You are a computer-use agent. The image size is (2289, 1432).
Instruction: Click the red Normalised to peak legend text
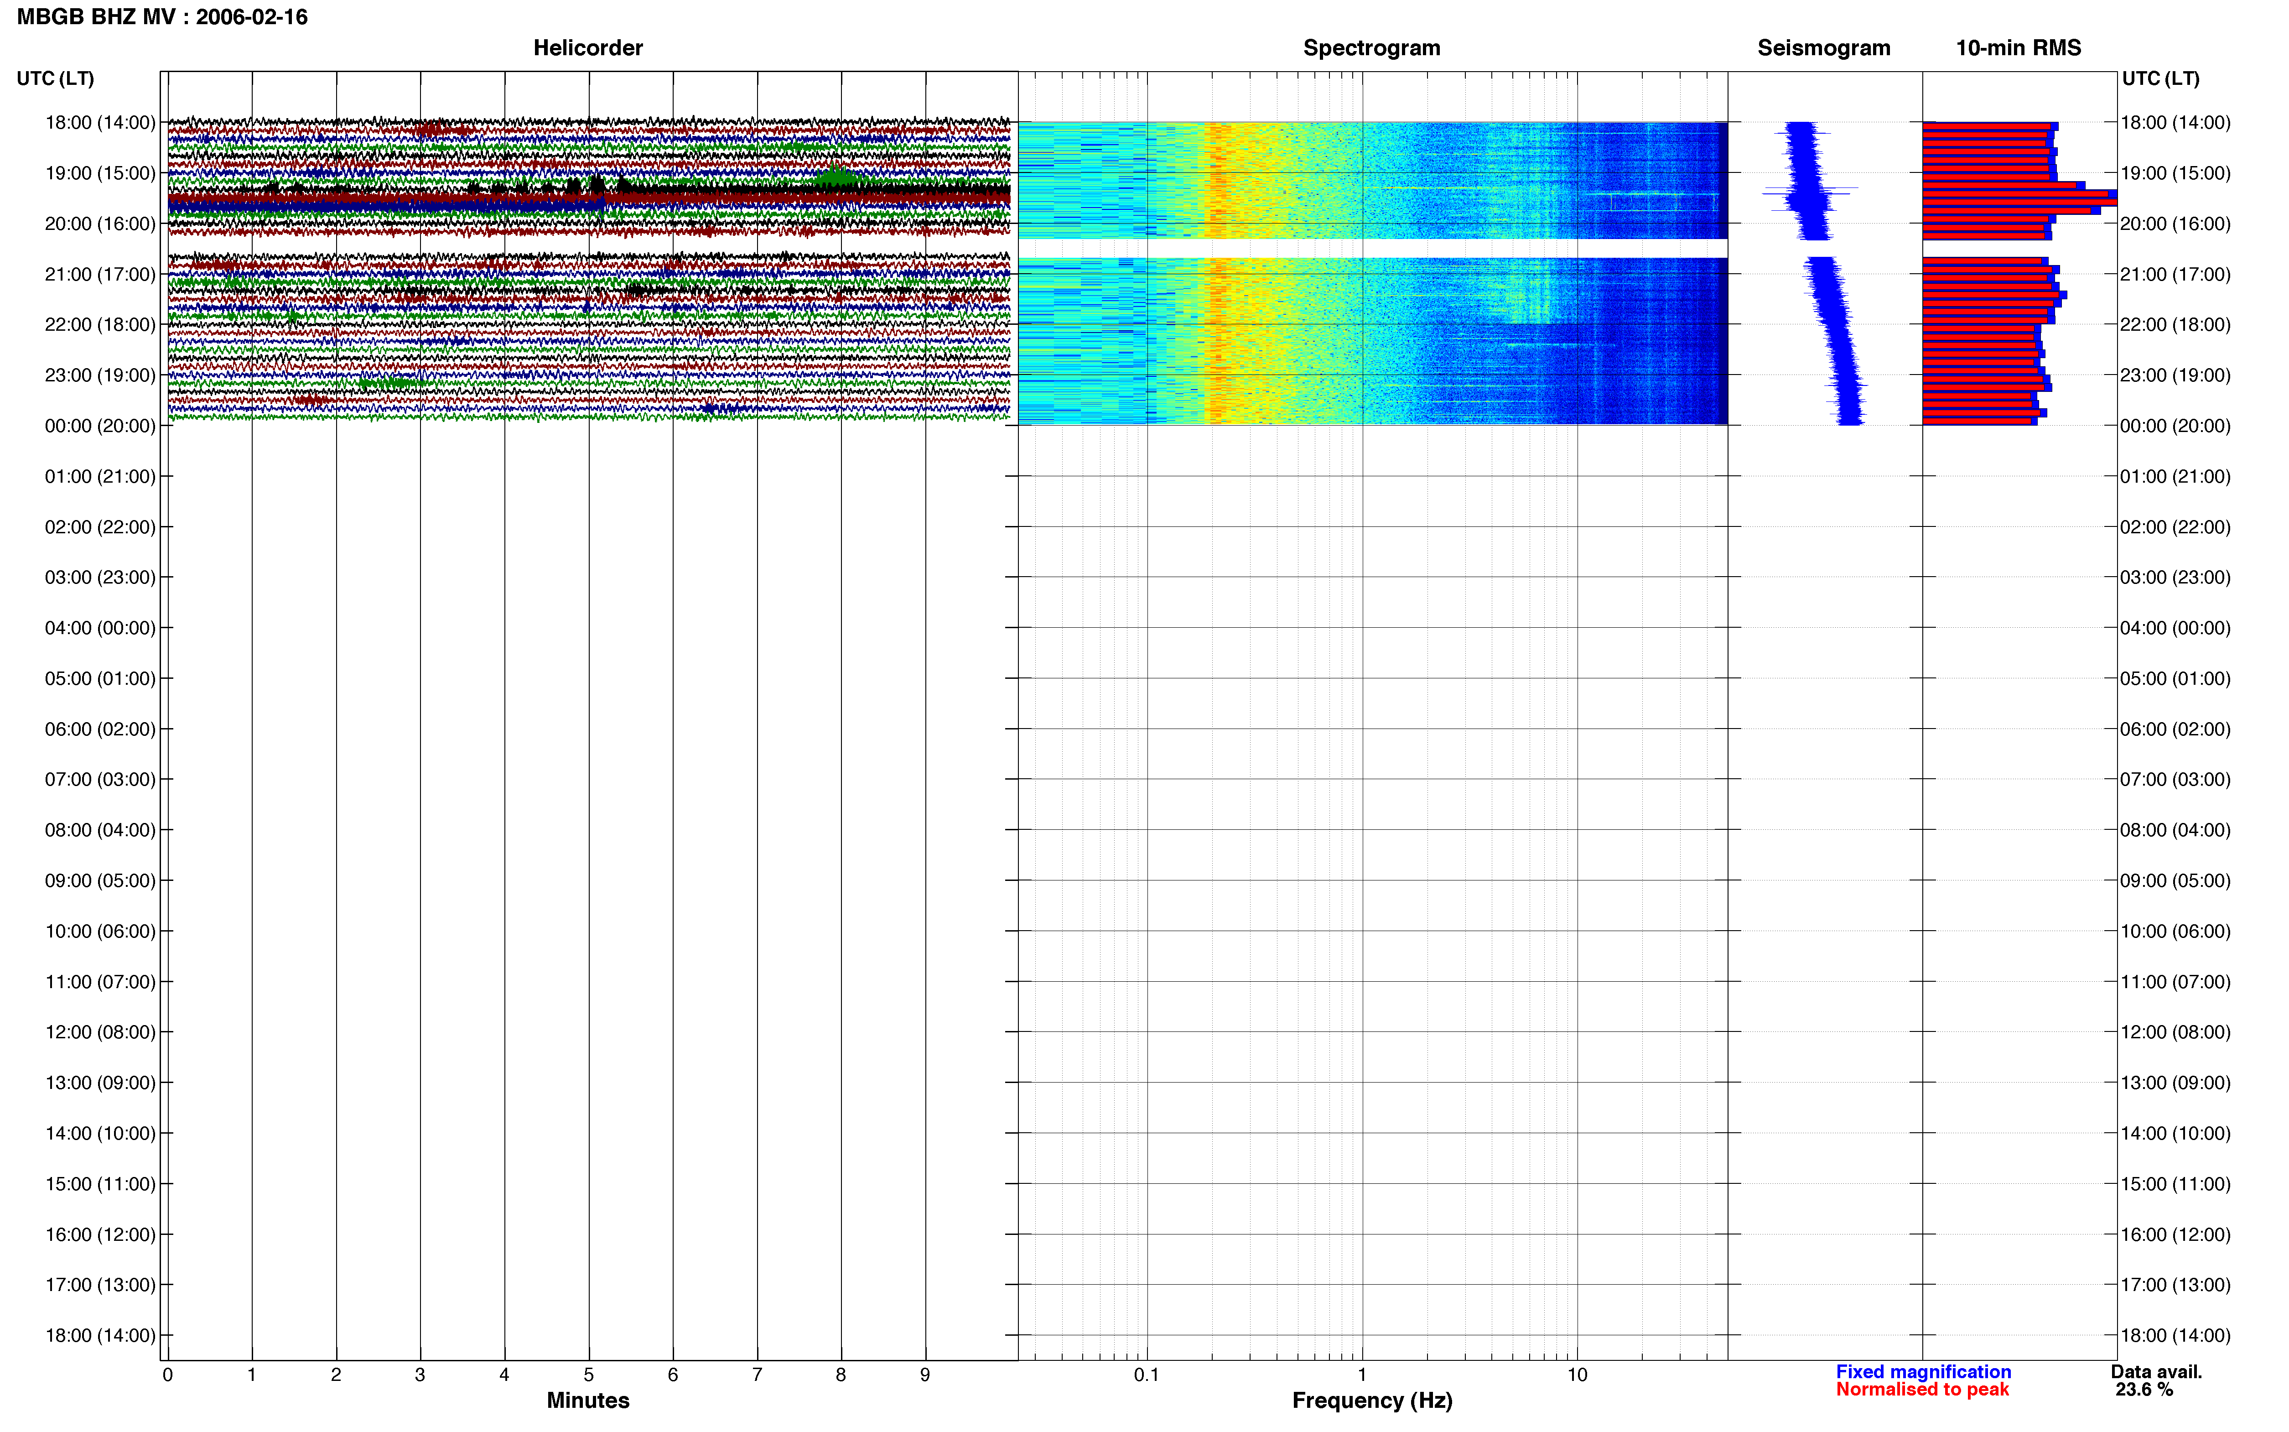tap(1922, 1390)
